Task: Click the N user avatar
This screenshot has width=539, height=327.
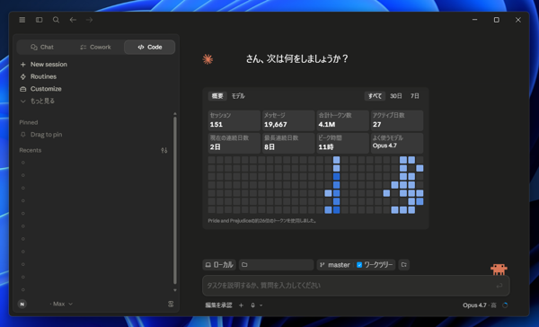Action: pyautogui.click(x=22, y=304)
